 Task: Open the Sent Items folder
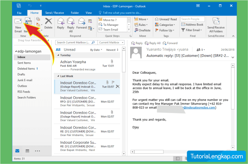coord(24,63)
